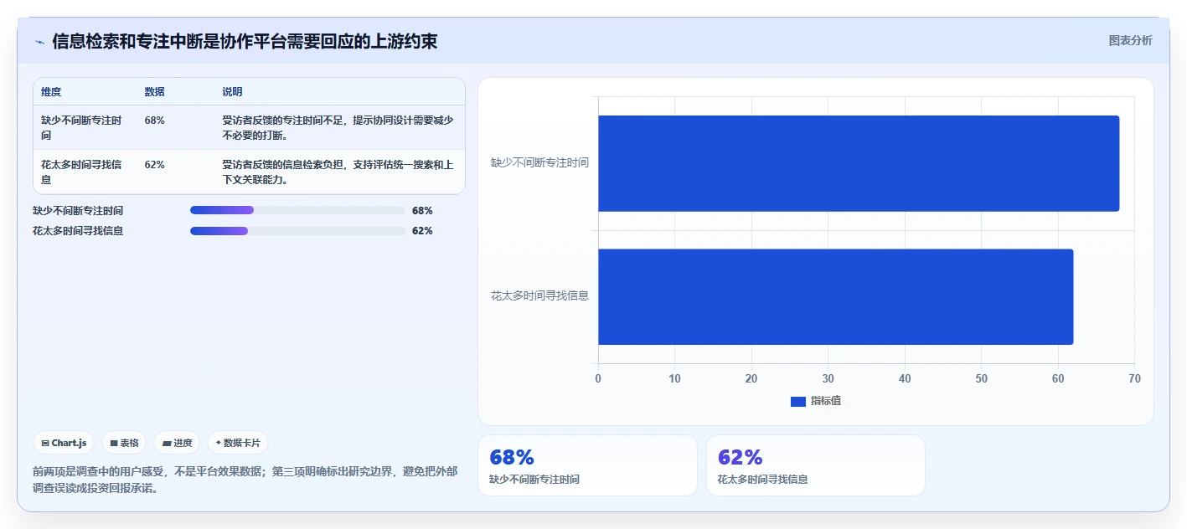Click the 指标值 legend label
Screen dimensions: 1187x529
[826, 401]
